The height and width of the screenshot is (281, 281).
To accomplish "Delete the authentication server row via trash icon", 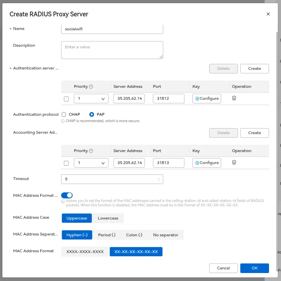I will pyautogui.click(x=234, y=98).
